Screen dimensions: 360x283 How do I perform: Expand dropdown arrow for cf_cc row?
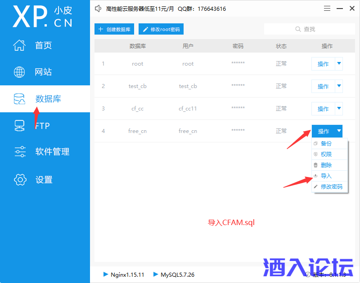339,109
